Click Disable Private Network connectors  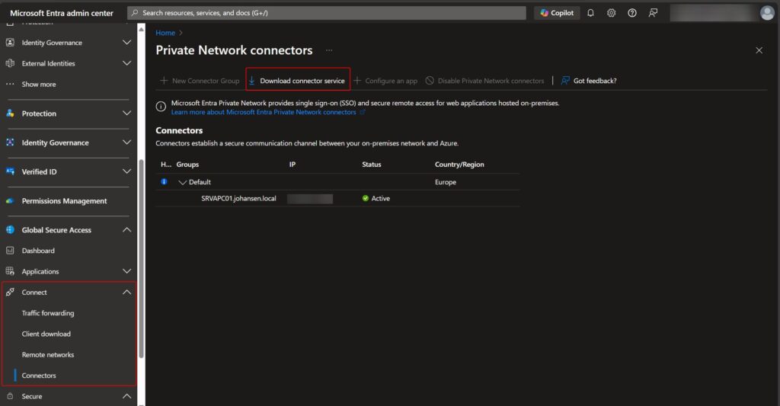point(485,81)
